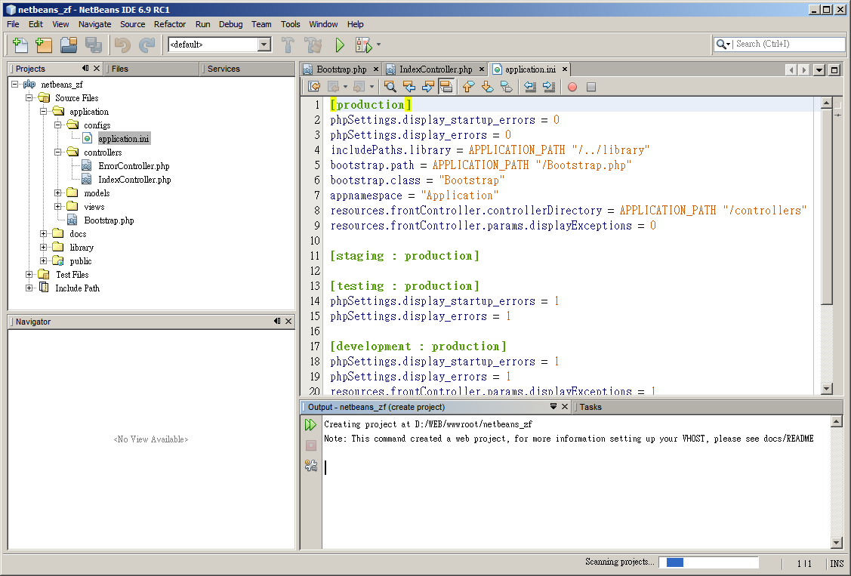Image resolution: width=851 pixels, height=576 pixels.
Task: Collapse the configs folder
Action: [x=58, y=125]
